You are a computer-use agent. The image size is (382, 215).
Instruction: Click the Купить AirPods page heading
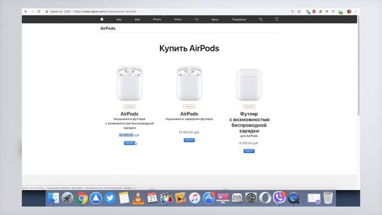coord(189,48)
